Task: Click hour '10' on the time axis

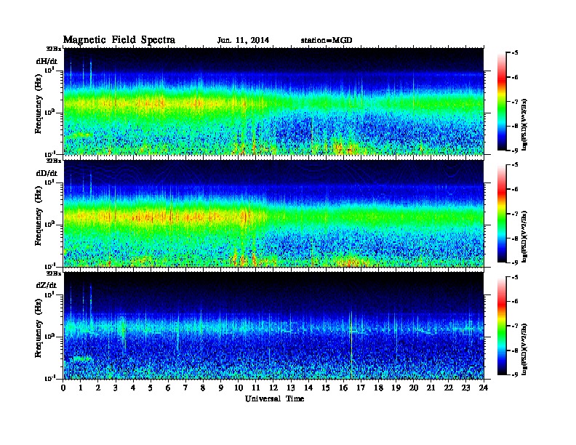Action: click(x=239, y=388)
